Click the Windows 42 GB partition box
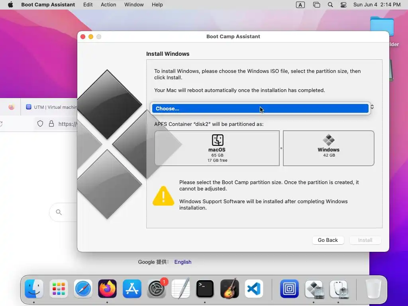 coord(329,148)
